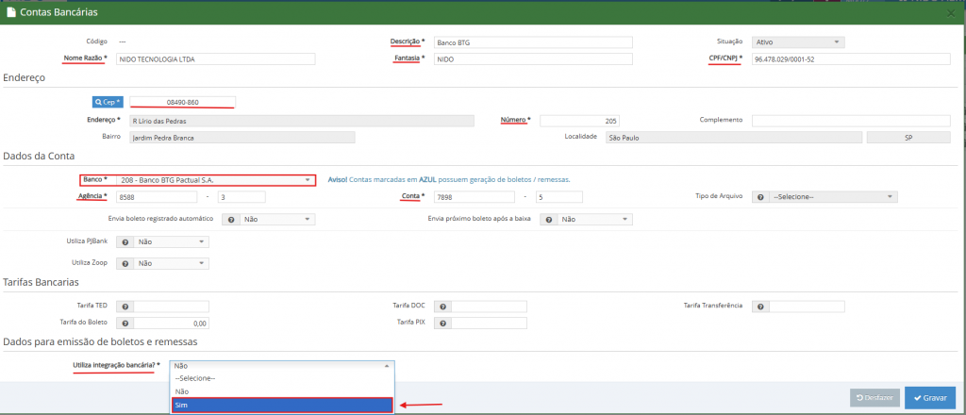
Task: Open help icon for Utiliza Zoop
Action: click(125, 263)
